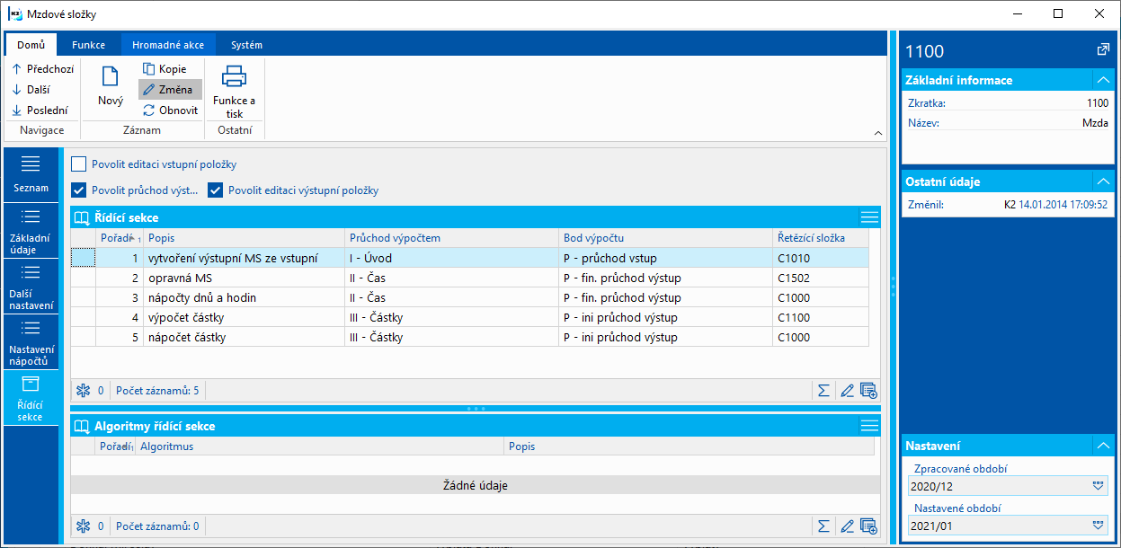Switch to Systém ribbon tab
Viewport: 1121px width, 548px height.
[x=246, y=44]
